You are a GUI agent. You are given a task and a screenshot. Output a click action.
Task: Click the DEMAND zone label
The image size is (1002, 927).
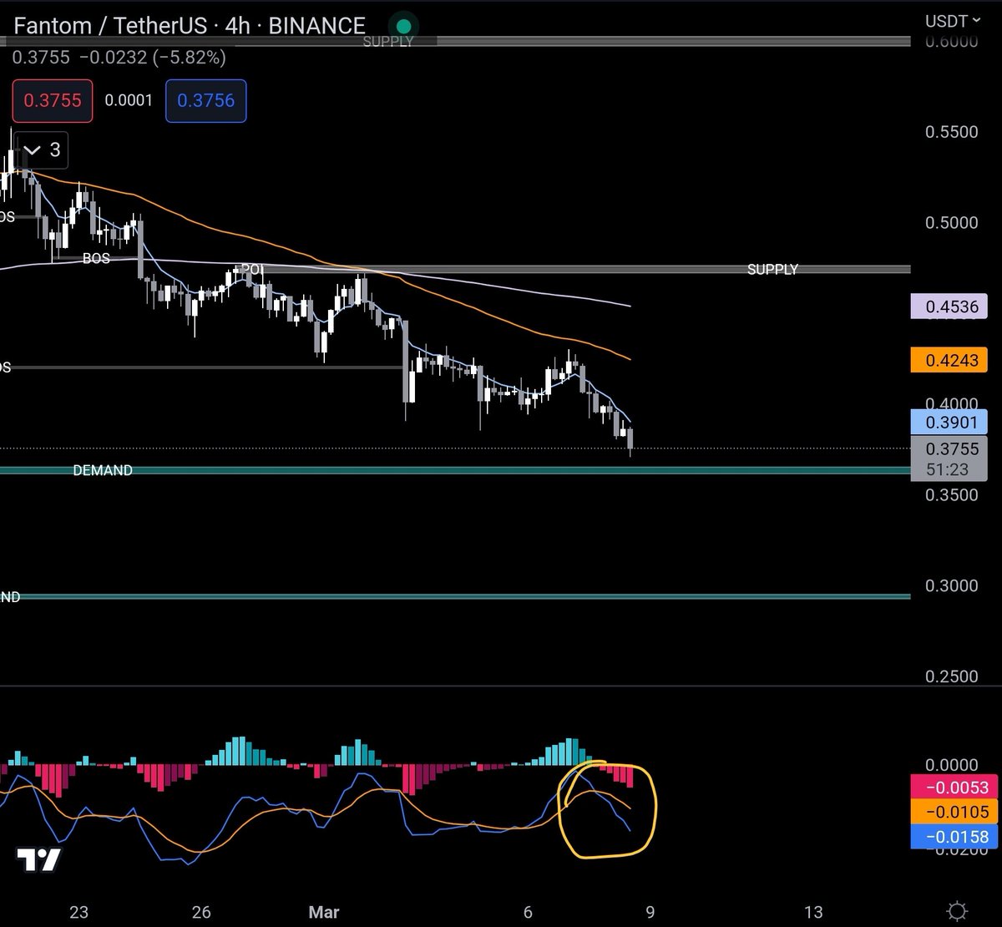103,470
